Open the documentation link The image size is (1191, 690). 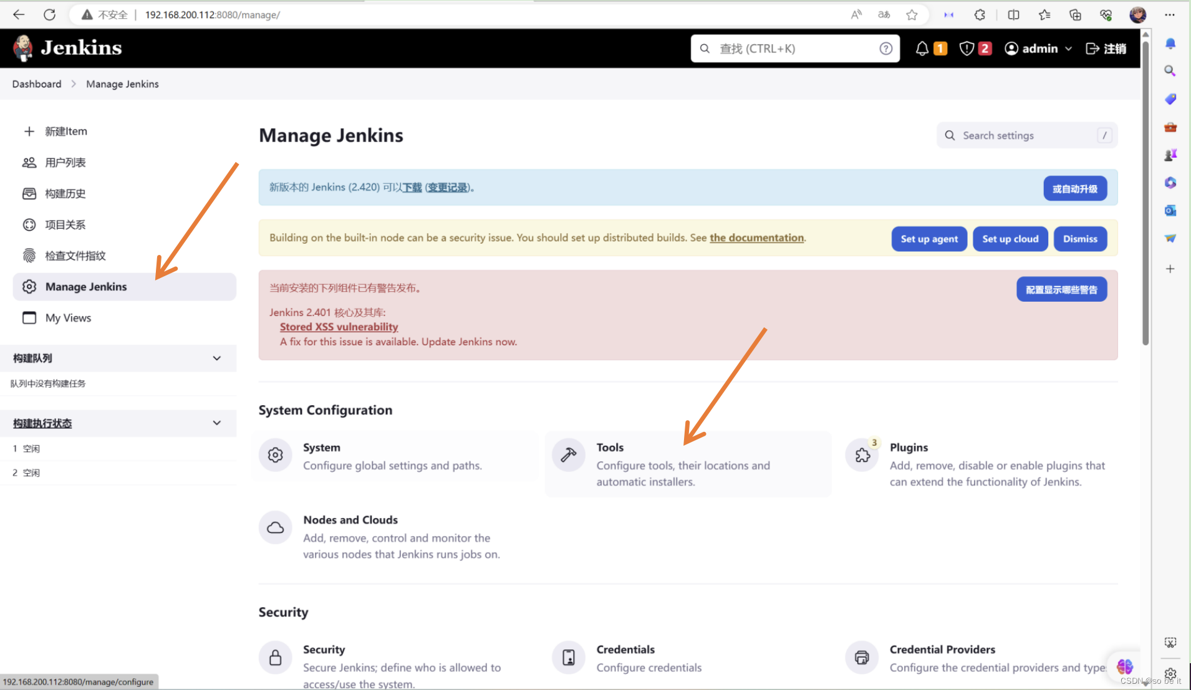[756, 237]
